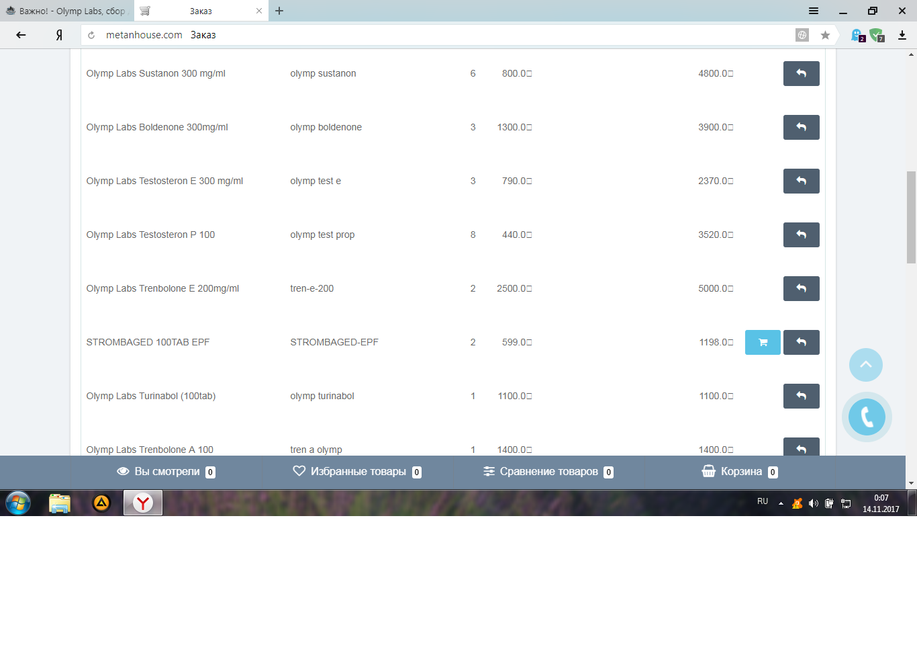Click the model text olymp test prop
Screen dimensions: 917x672
(322, 235)
